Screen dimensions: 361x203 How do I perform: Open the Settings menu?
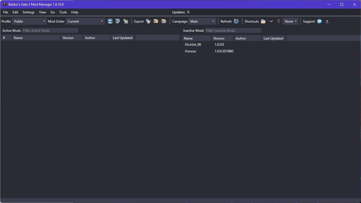pyautogui.click(x=28, y=12)
